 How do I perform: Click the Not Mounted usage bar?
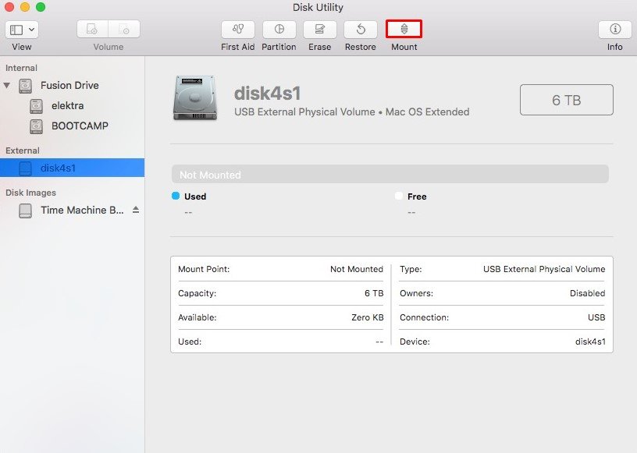click(390, 175)
